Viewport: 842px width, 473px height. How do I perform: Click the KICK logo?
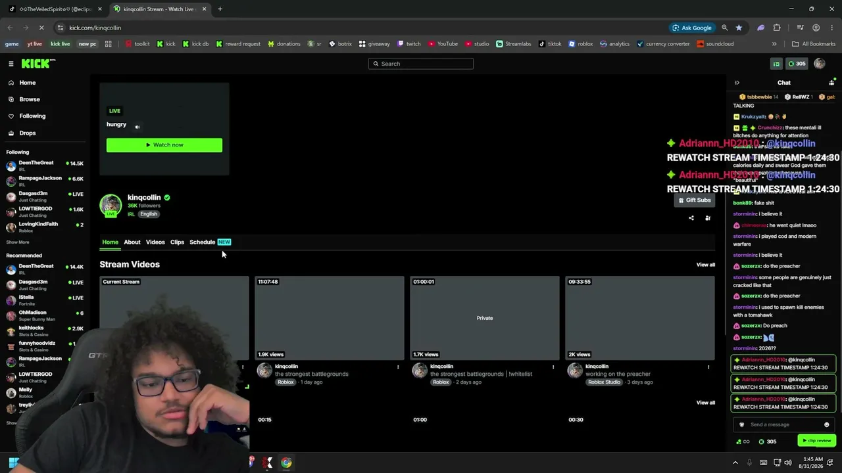pyautogui.click(x=38, y=64)
